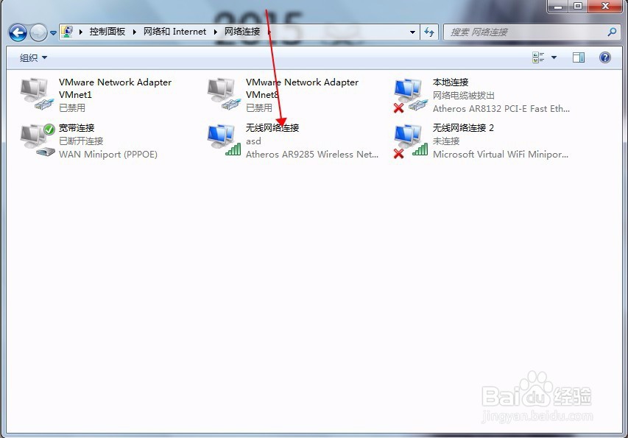Screen dimensions: 628x438
Task: Click the search magnifier icon
Action: point(611,32)
